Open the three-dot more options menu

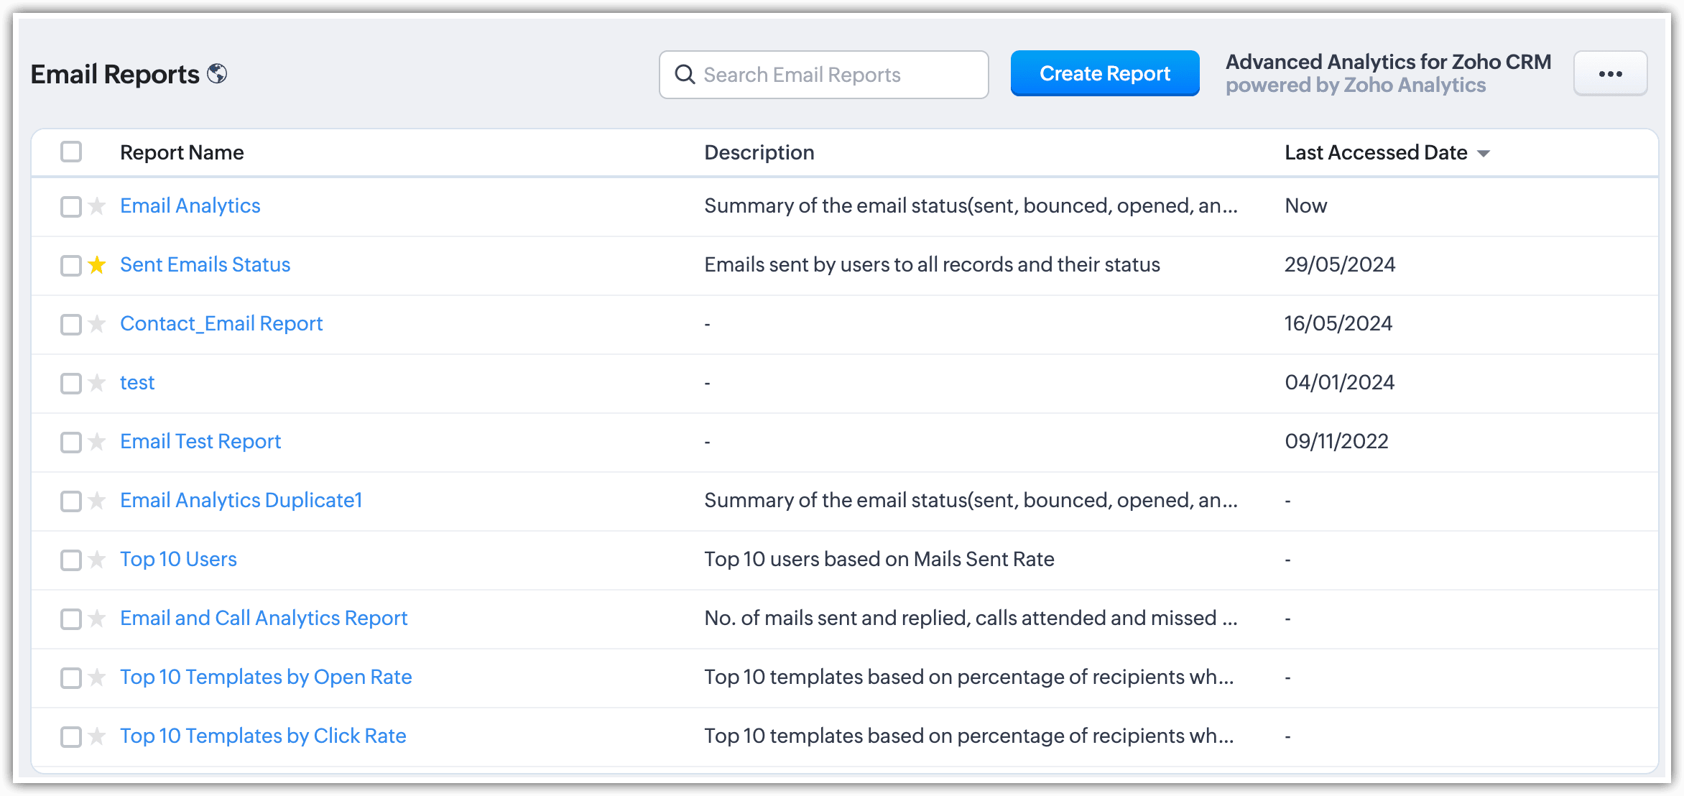(x=1610, y=74)
